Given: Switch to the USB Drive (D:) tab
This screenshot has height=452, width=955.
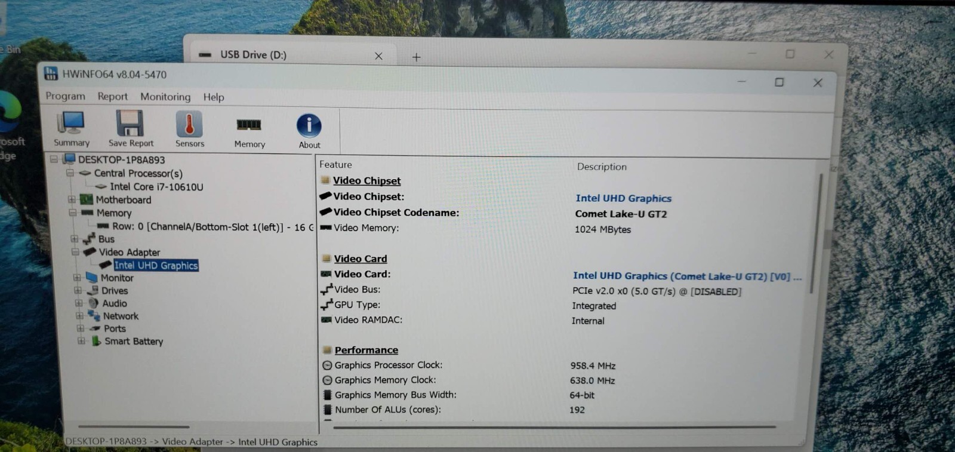Looking at the screenshot, I should pyautogui.click(x=292, y=54).
